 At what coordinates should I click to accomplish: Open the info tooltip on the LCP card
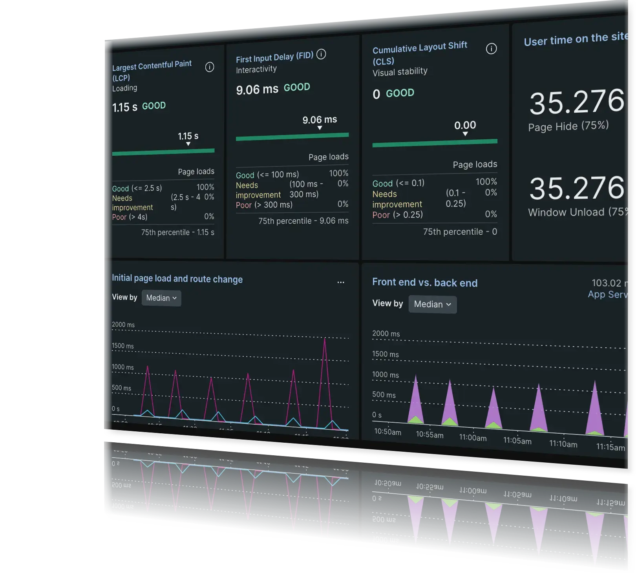[210, 68]
